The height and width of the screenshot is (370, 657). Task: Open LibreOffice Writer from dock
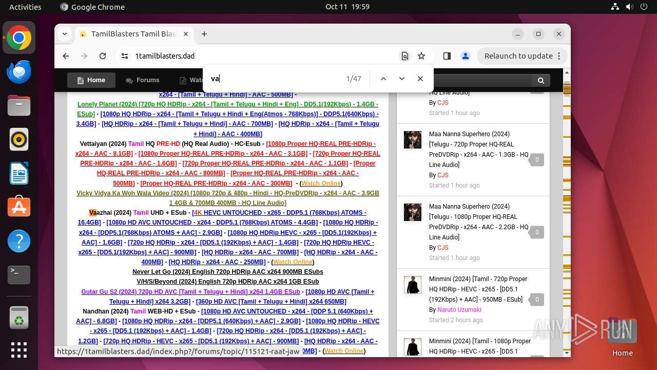click(x=19, y=173)
